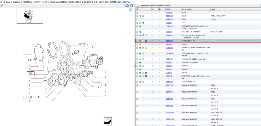Click gray circle for pump 99472103
261x126 pixels.
137,85
